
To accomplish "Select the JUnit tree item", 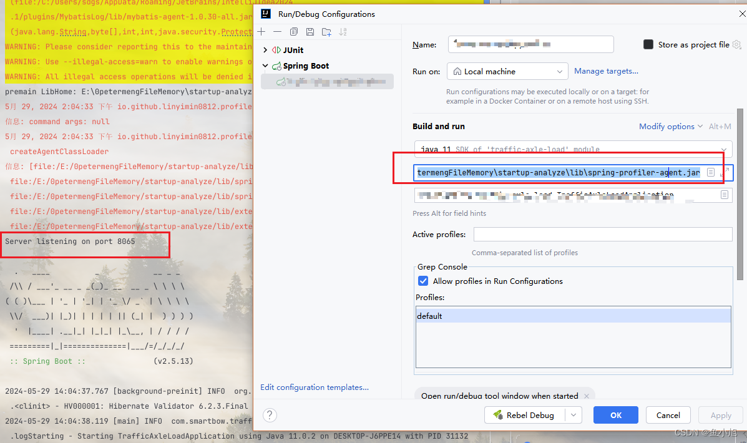I will pyautogui.click(x=293, y=50).
